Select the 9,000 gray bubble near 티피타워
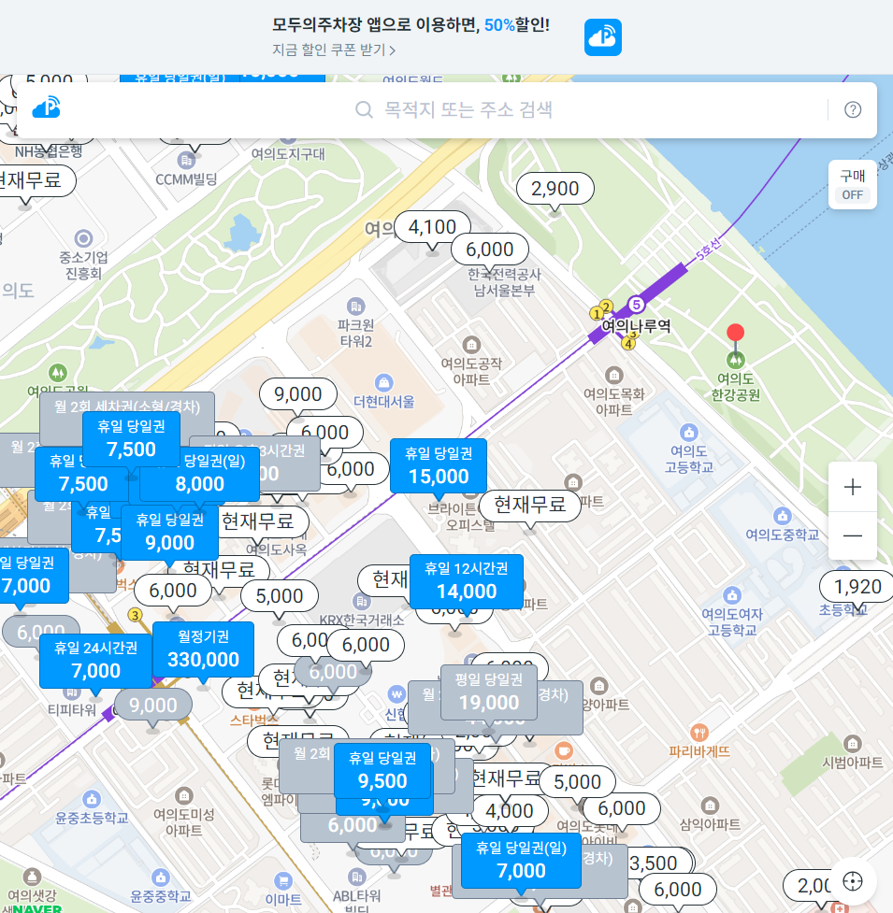This screenshot has width=893, height=913. pos(153,706)
